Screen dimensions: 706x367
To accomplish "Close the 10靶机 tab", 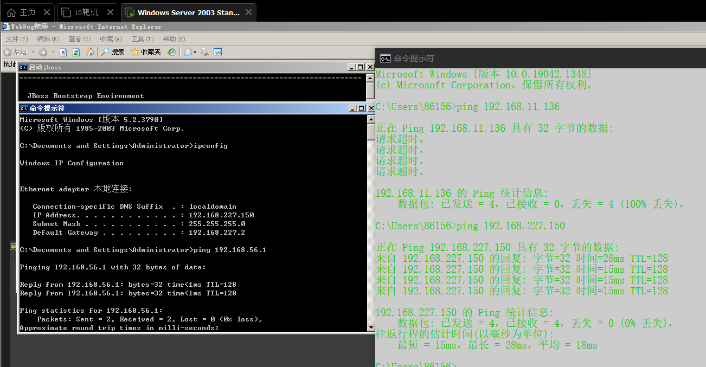I will click(110, 12).
